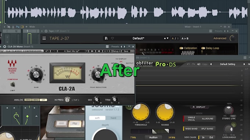Open the Tape J-37 preset library icon
Image resolution: width=250 pixels, height=140 pixels.
pos(106,38)
